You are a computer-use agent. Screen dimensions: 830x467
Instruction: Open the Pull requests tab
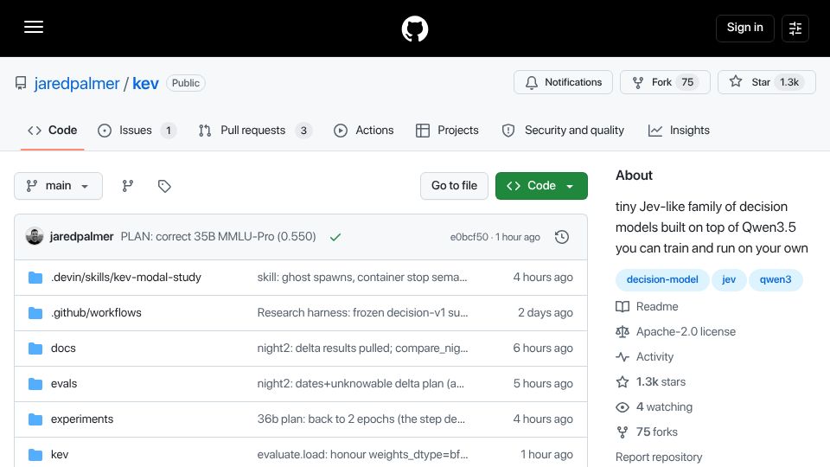(255, 131)
